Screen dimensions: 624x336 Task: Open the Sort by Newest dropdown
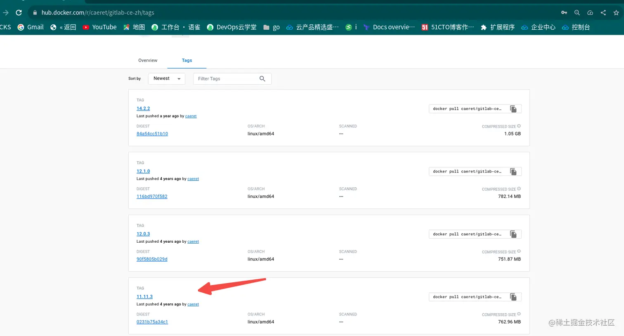click(x=167, y=78)
